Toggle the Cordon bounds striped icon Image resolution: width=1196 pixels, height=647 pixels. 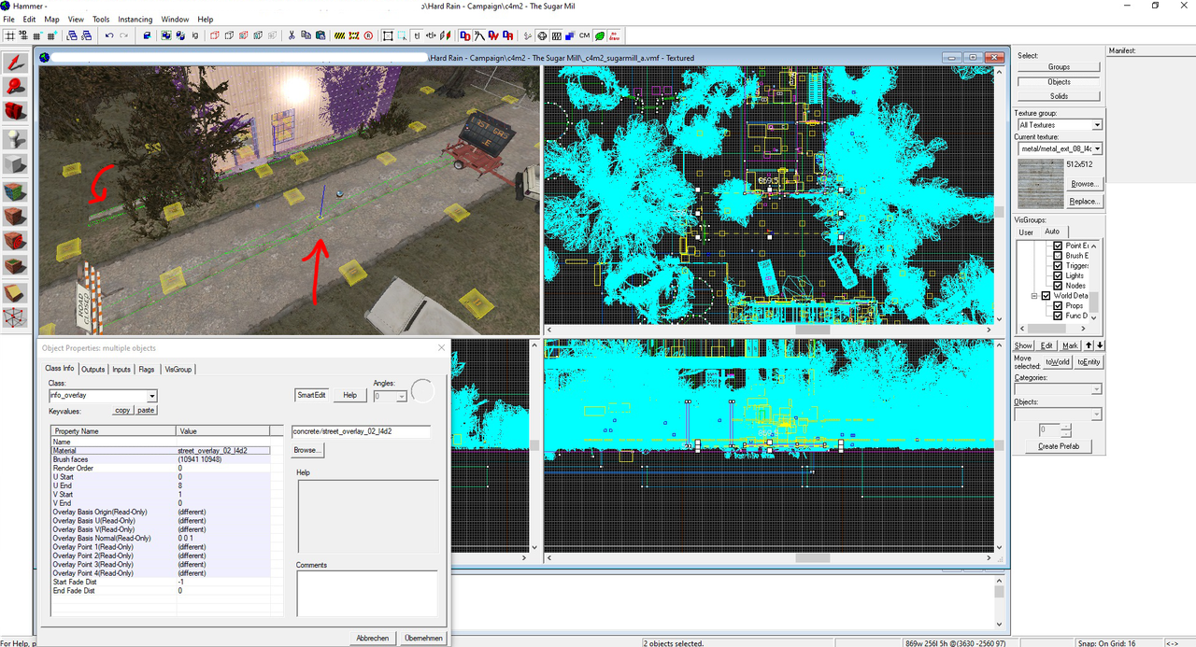pos(339,35)
